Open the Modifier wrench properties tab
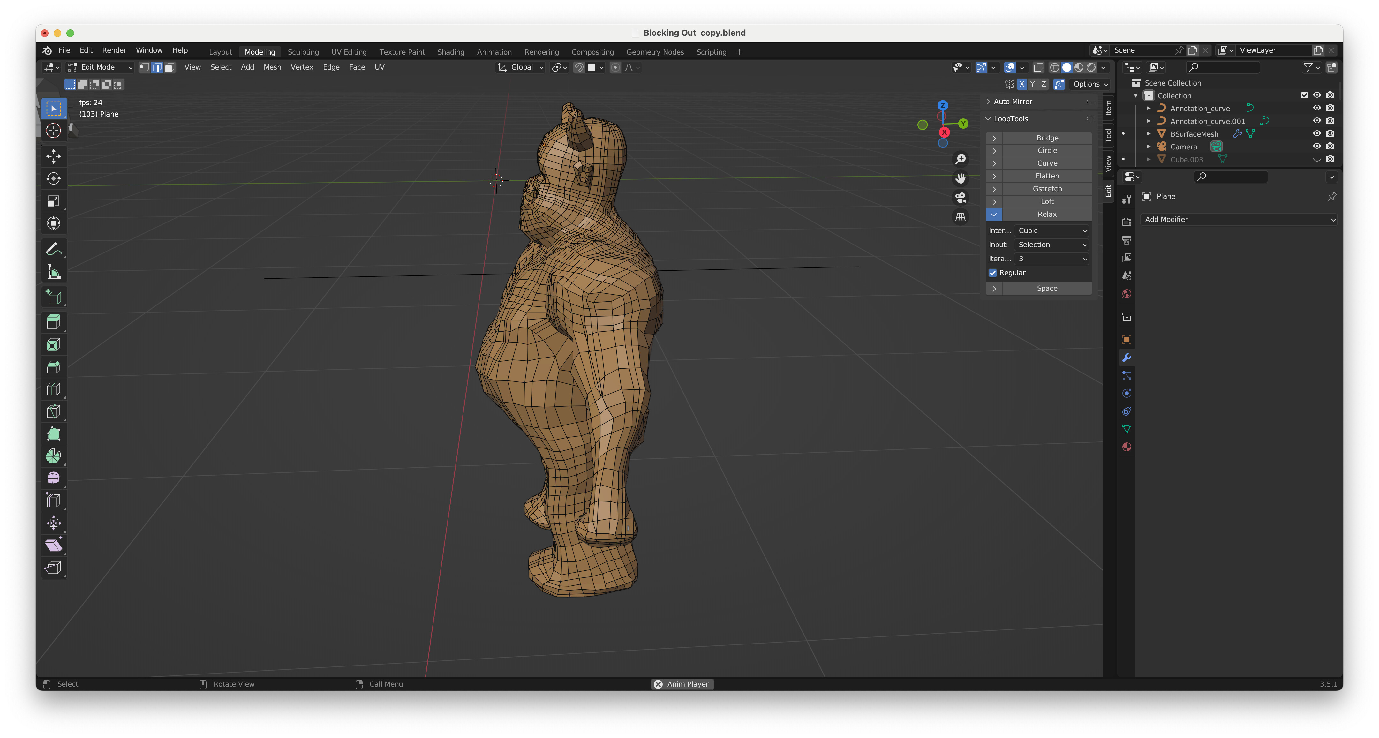The width and height of the screenshot is (1379, 738). (1127, 358)
